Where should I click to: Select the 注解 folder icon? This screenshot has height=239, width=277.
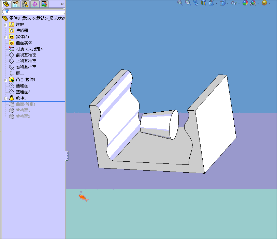[x=12, y=25]
